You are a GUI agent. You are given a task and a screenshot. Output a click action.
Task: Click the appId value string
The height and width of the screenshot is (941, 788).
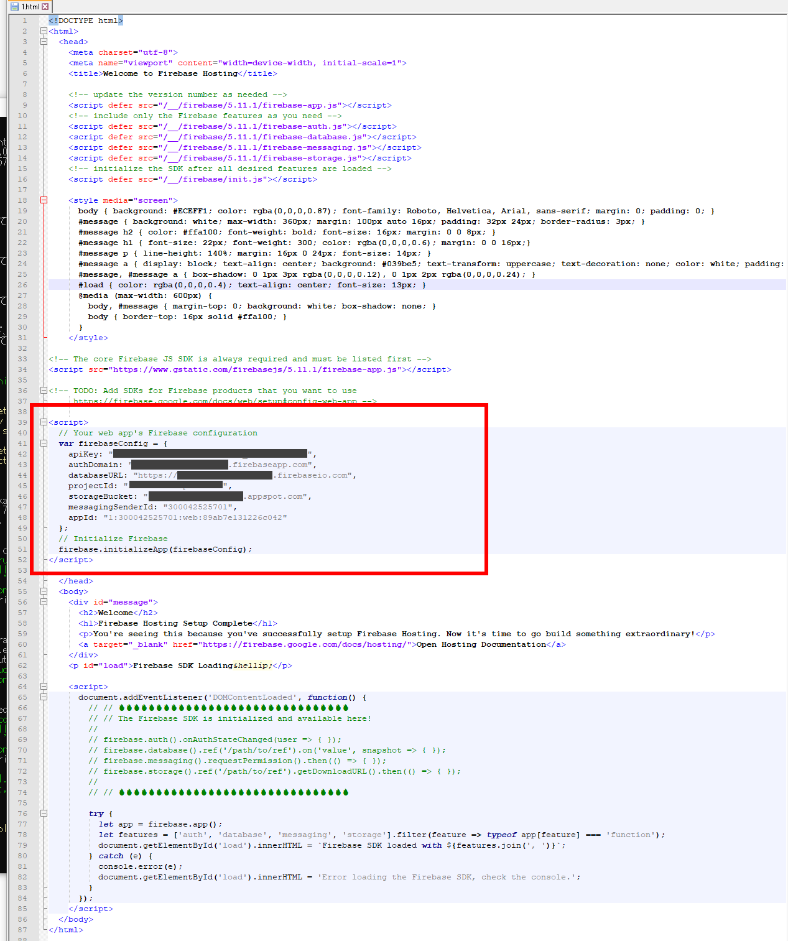click(x=195, y=517)
